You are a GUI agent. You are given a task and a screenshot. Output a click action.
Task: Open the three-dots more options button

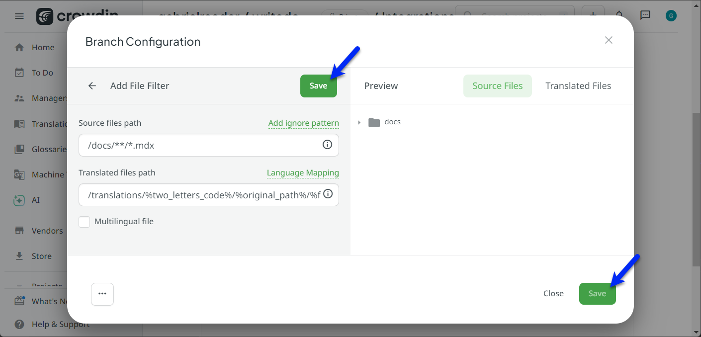pyautogui.click(x=102, y=294)
